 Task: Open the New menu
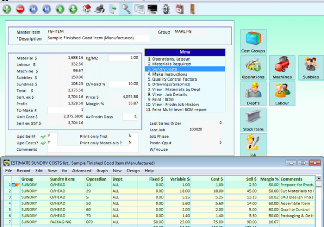pyautogui.click(x=117, y=171)
